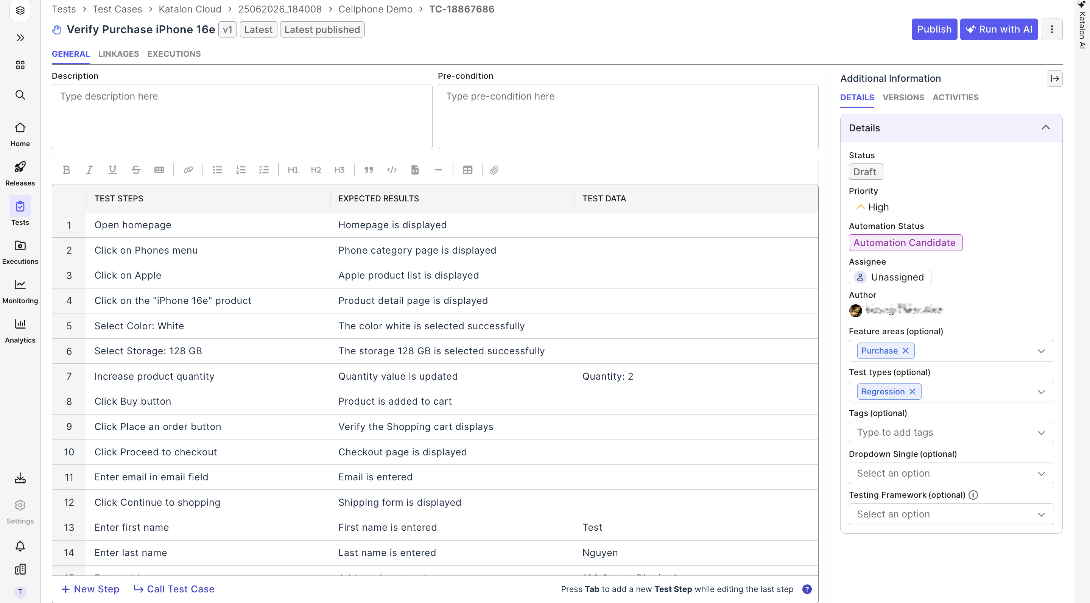Open Executions in the sidebar

point(20,252)
